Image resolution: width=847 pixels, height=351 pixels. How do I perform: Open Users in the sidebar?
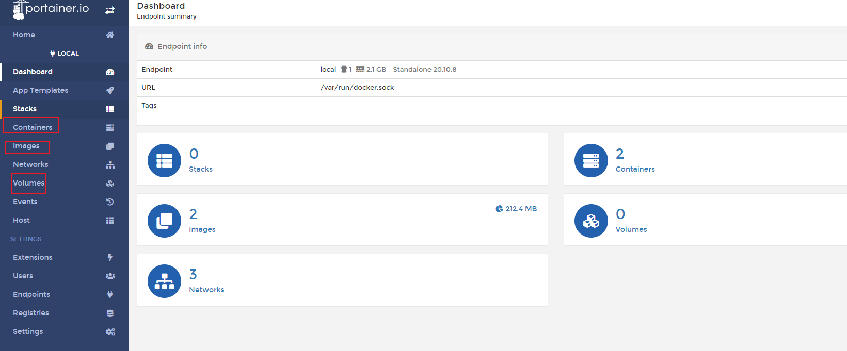23,276
